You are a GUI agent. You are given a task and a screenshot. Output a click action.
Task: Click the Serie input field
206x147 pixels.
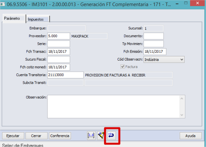[x=59, y=44]
